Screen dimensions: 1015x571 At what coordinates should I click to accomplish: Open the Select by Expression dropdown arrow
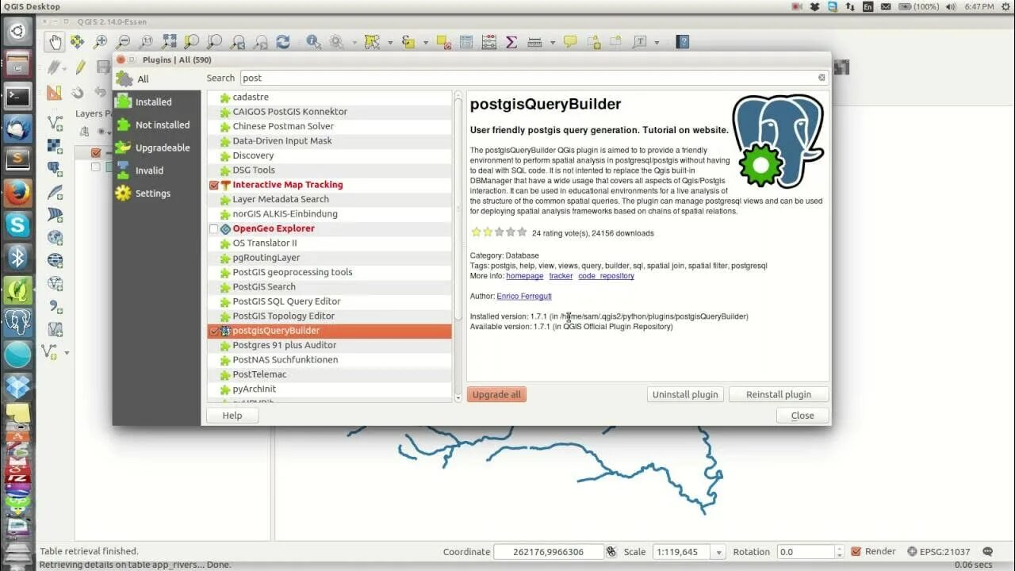(x=426, y=42)
